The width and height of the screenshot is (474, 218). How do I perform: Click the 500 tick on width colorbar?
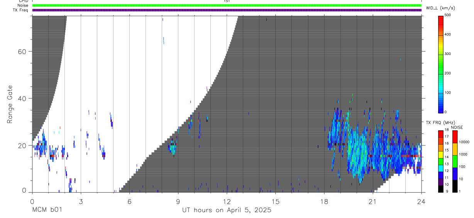448,15
